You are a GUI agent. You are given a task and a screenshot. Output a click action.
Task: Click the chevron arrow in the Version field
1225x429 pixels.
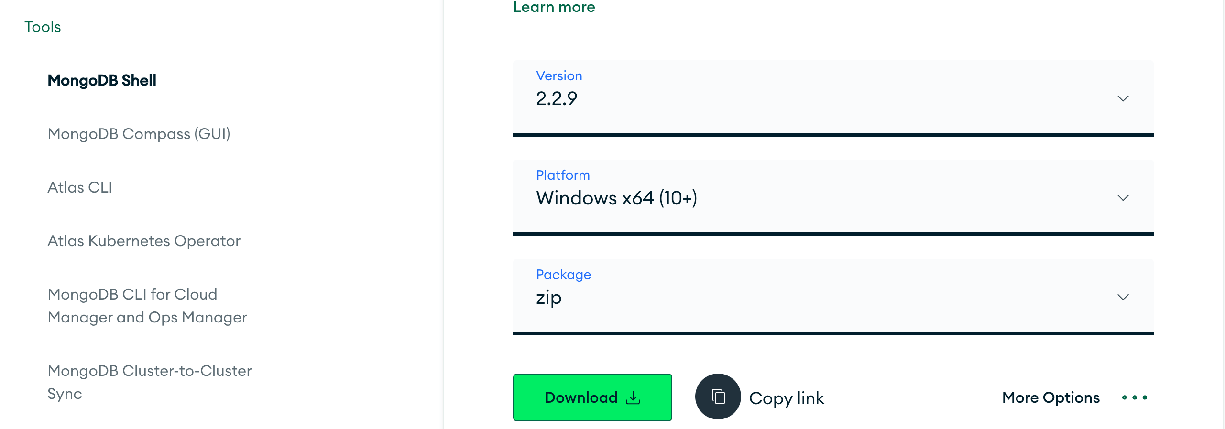click(1123, 98)
